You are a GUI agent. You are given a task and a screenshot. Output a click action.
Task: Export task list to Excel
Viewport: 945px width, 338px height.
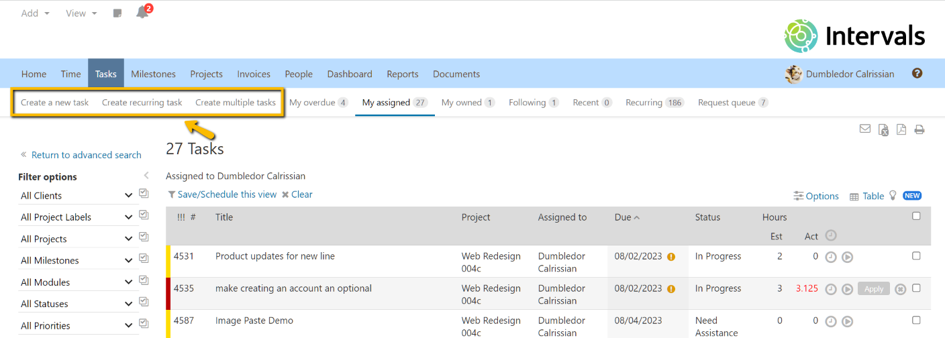pyautogui.click(x=884, y=129)
